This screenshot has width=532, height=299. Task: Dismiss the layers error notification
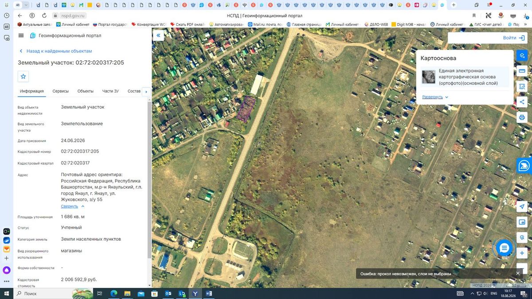517,274
